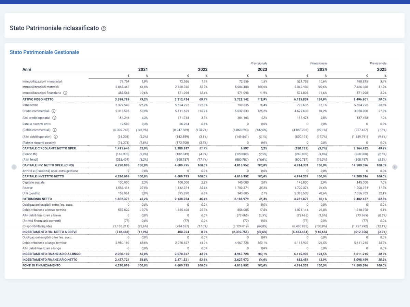Select the 2025 year column header
Viewport: 410px width, 307px height.
pyautogui.click(x=382, y=70)
